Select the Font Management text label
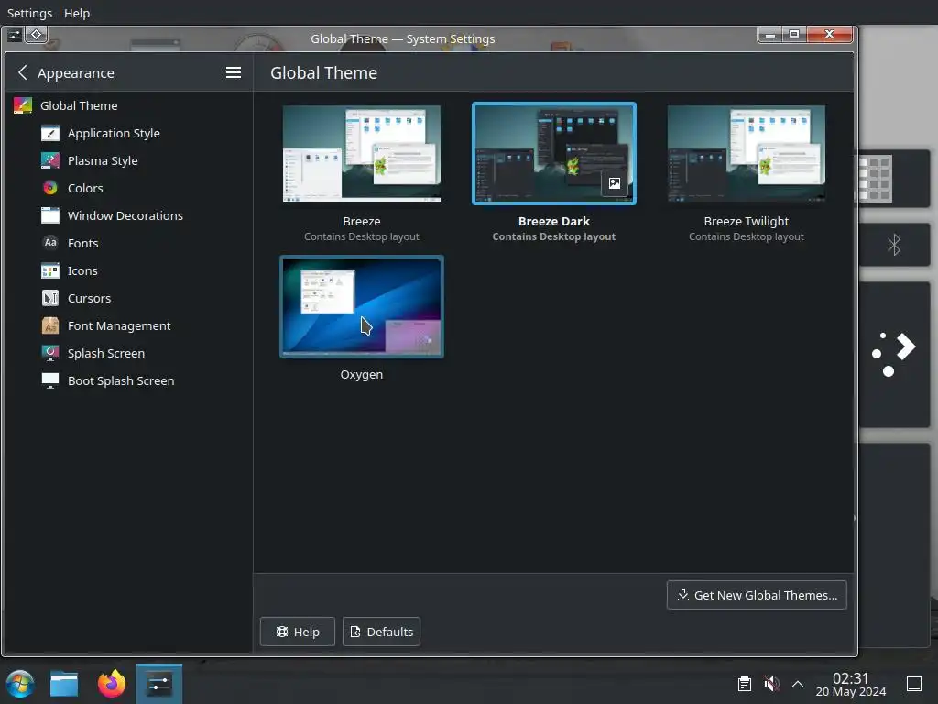This screenshot has height=704, width=938. click(x=119, y=325)
